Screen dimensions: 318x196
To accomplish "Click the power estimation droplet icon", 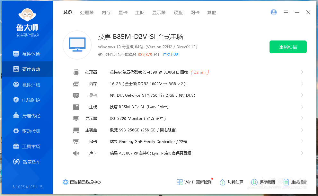I will click(x=223, y=182).
